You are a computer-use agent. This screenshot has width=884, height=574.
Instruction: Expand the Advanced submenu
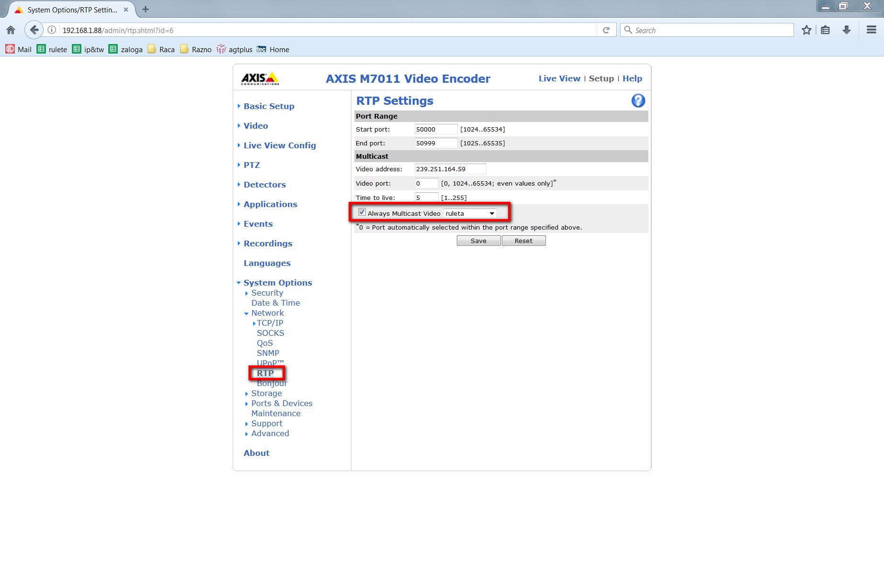[x=270, y=433]
